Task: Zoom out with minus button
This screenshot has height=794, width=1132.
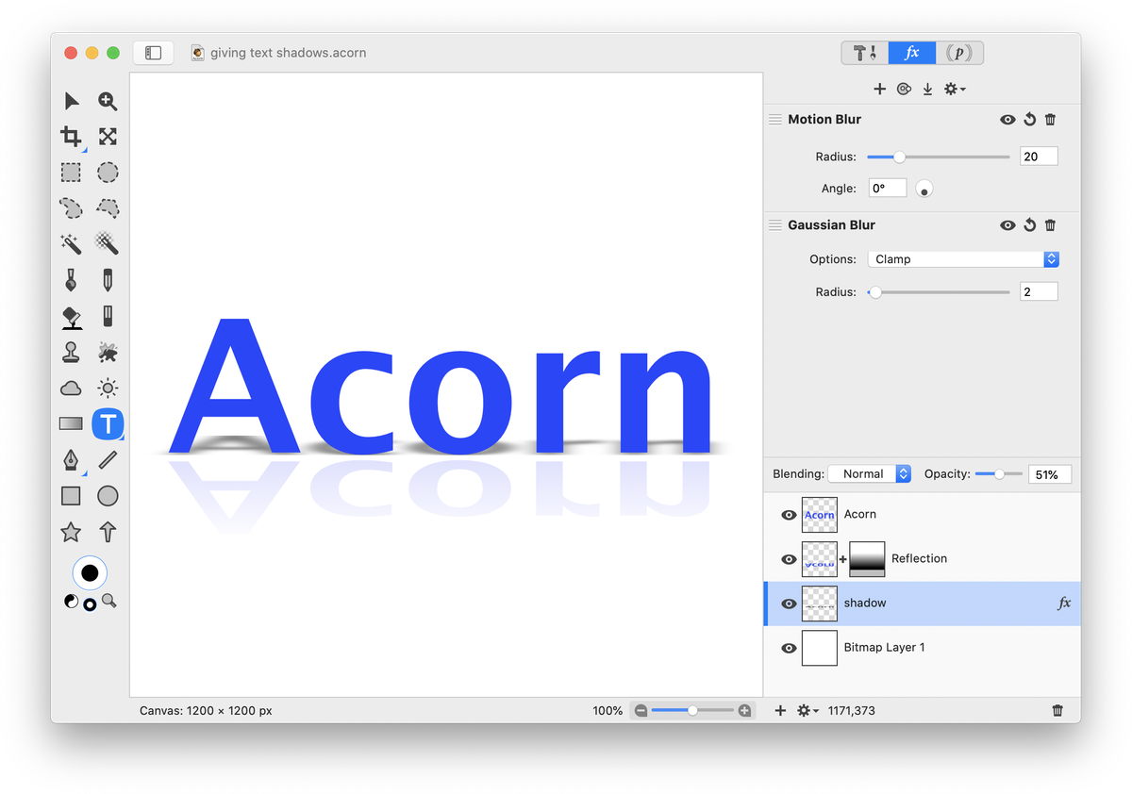Action: coord(641,710)
